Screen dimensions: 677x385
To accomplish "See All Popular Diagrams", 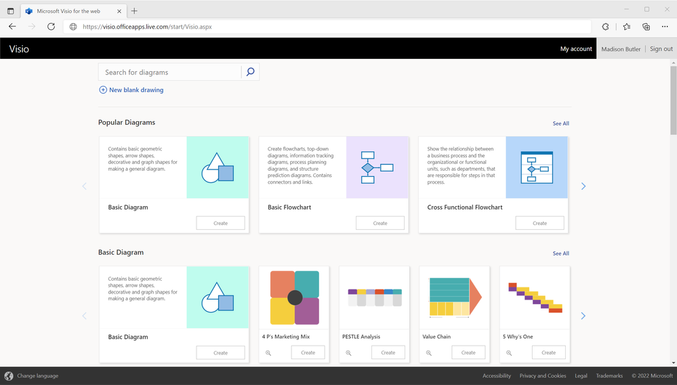I will [561, 123].
